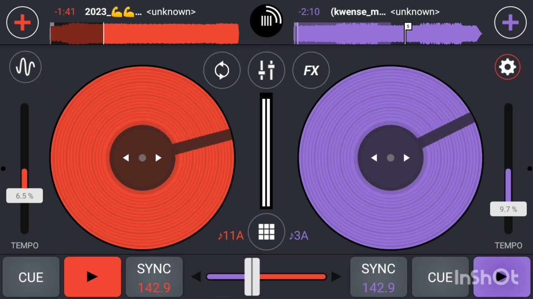Viewport: 533px width, 299px height.
Task: Nudge purple deck forward arrow
Action: tap(406, 158)
